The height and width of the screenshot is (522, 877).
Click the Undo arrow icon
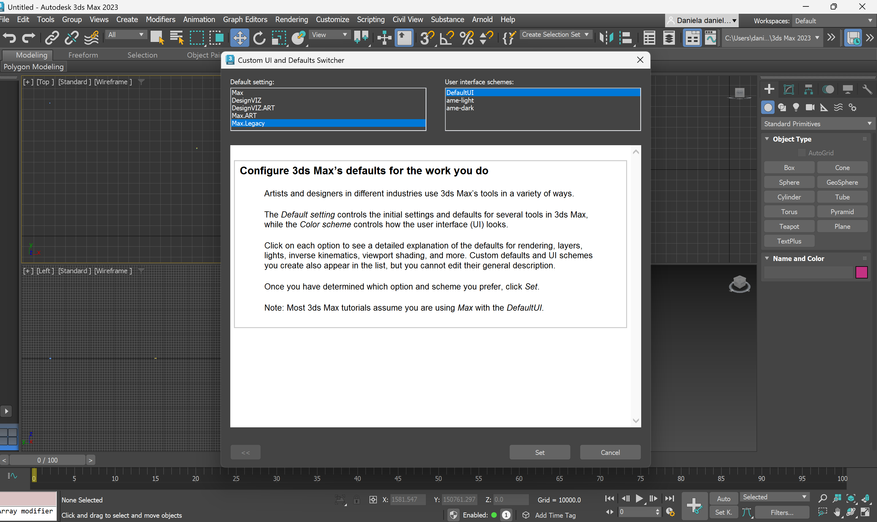point(10,38)
